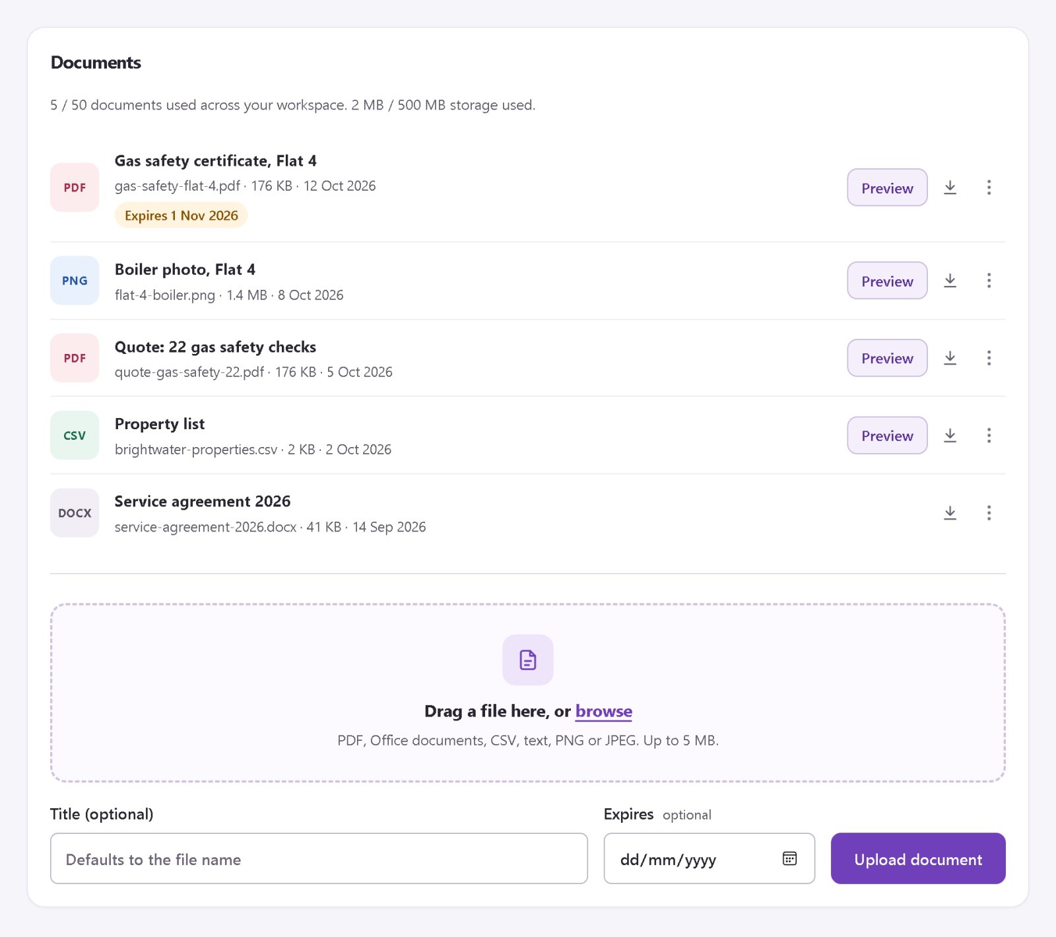Image resolution: width=1056 pixels, height=937 pixels.
Task: Download Service agreement 2026 docx
Action: 950,513
